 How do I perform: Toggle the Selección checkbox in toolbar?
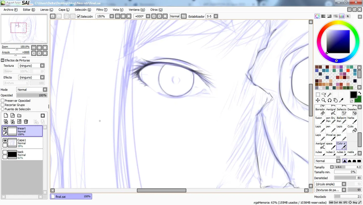[x=79, y=16]
